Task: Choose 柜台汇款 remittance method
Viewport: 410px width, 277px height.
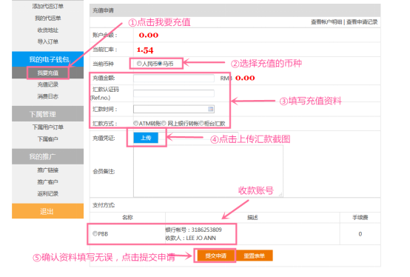Action: [201, 123]
